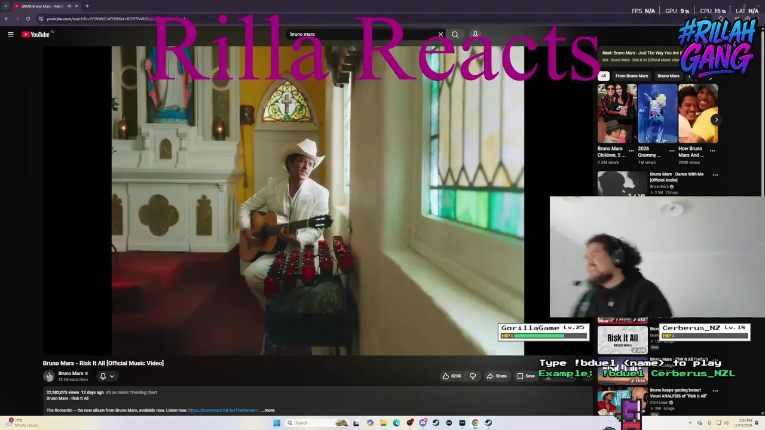Save the video to a playlist
The image size is (765, 430).
[x=526, y=376]
